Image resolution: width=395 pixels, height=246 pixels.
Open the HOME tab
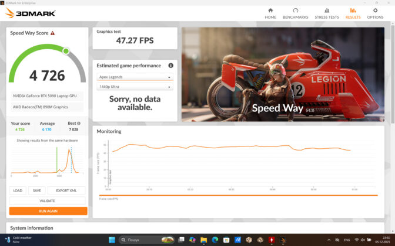click(270, 13)
